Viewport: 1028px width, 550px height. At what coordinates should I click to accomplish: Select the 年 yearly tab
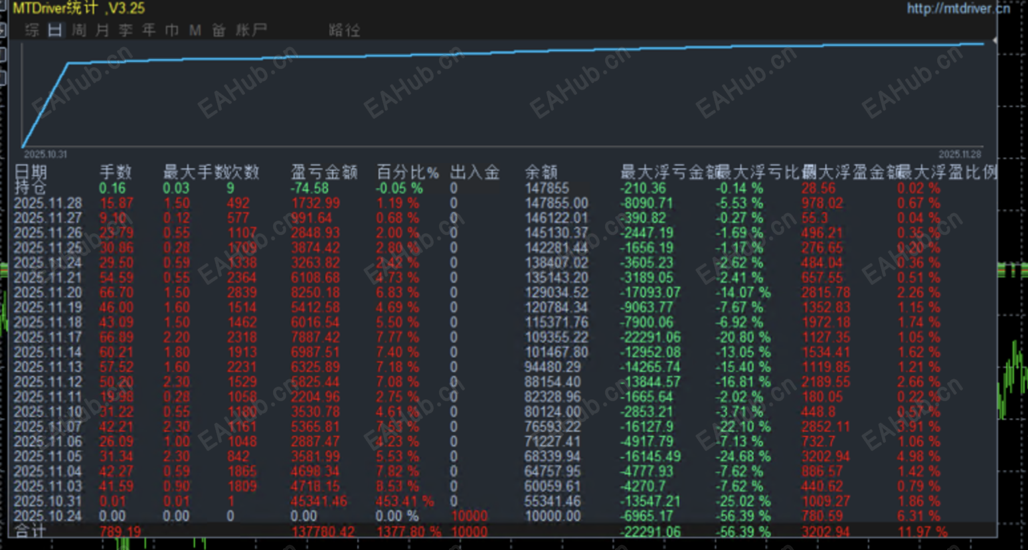(149, 31)
